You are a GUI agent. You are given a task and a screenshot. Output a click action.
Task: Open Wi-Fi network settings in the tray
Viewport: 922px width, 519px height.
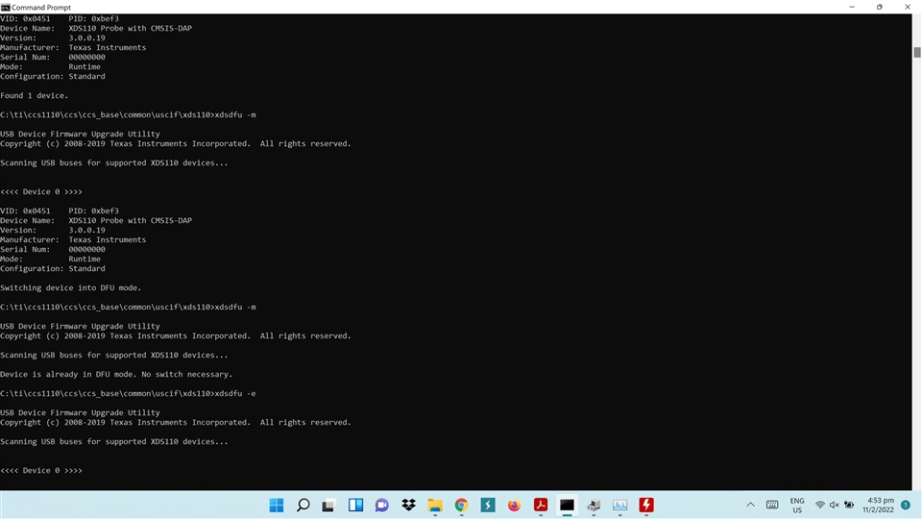(x=819, y=505)
